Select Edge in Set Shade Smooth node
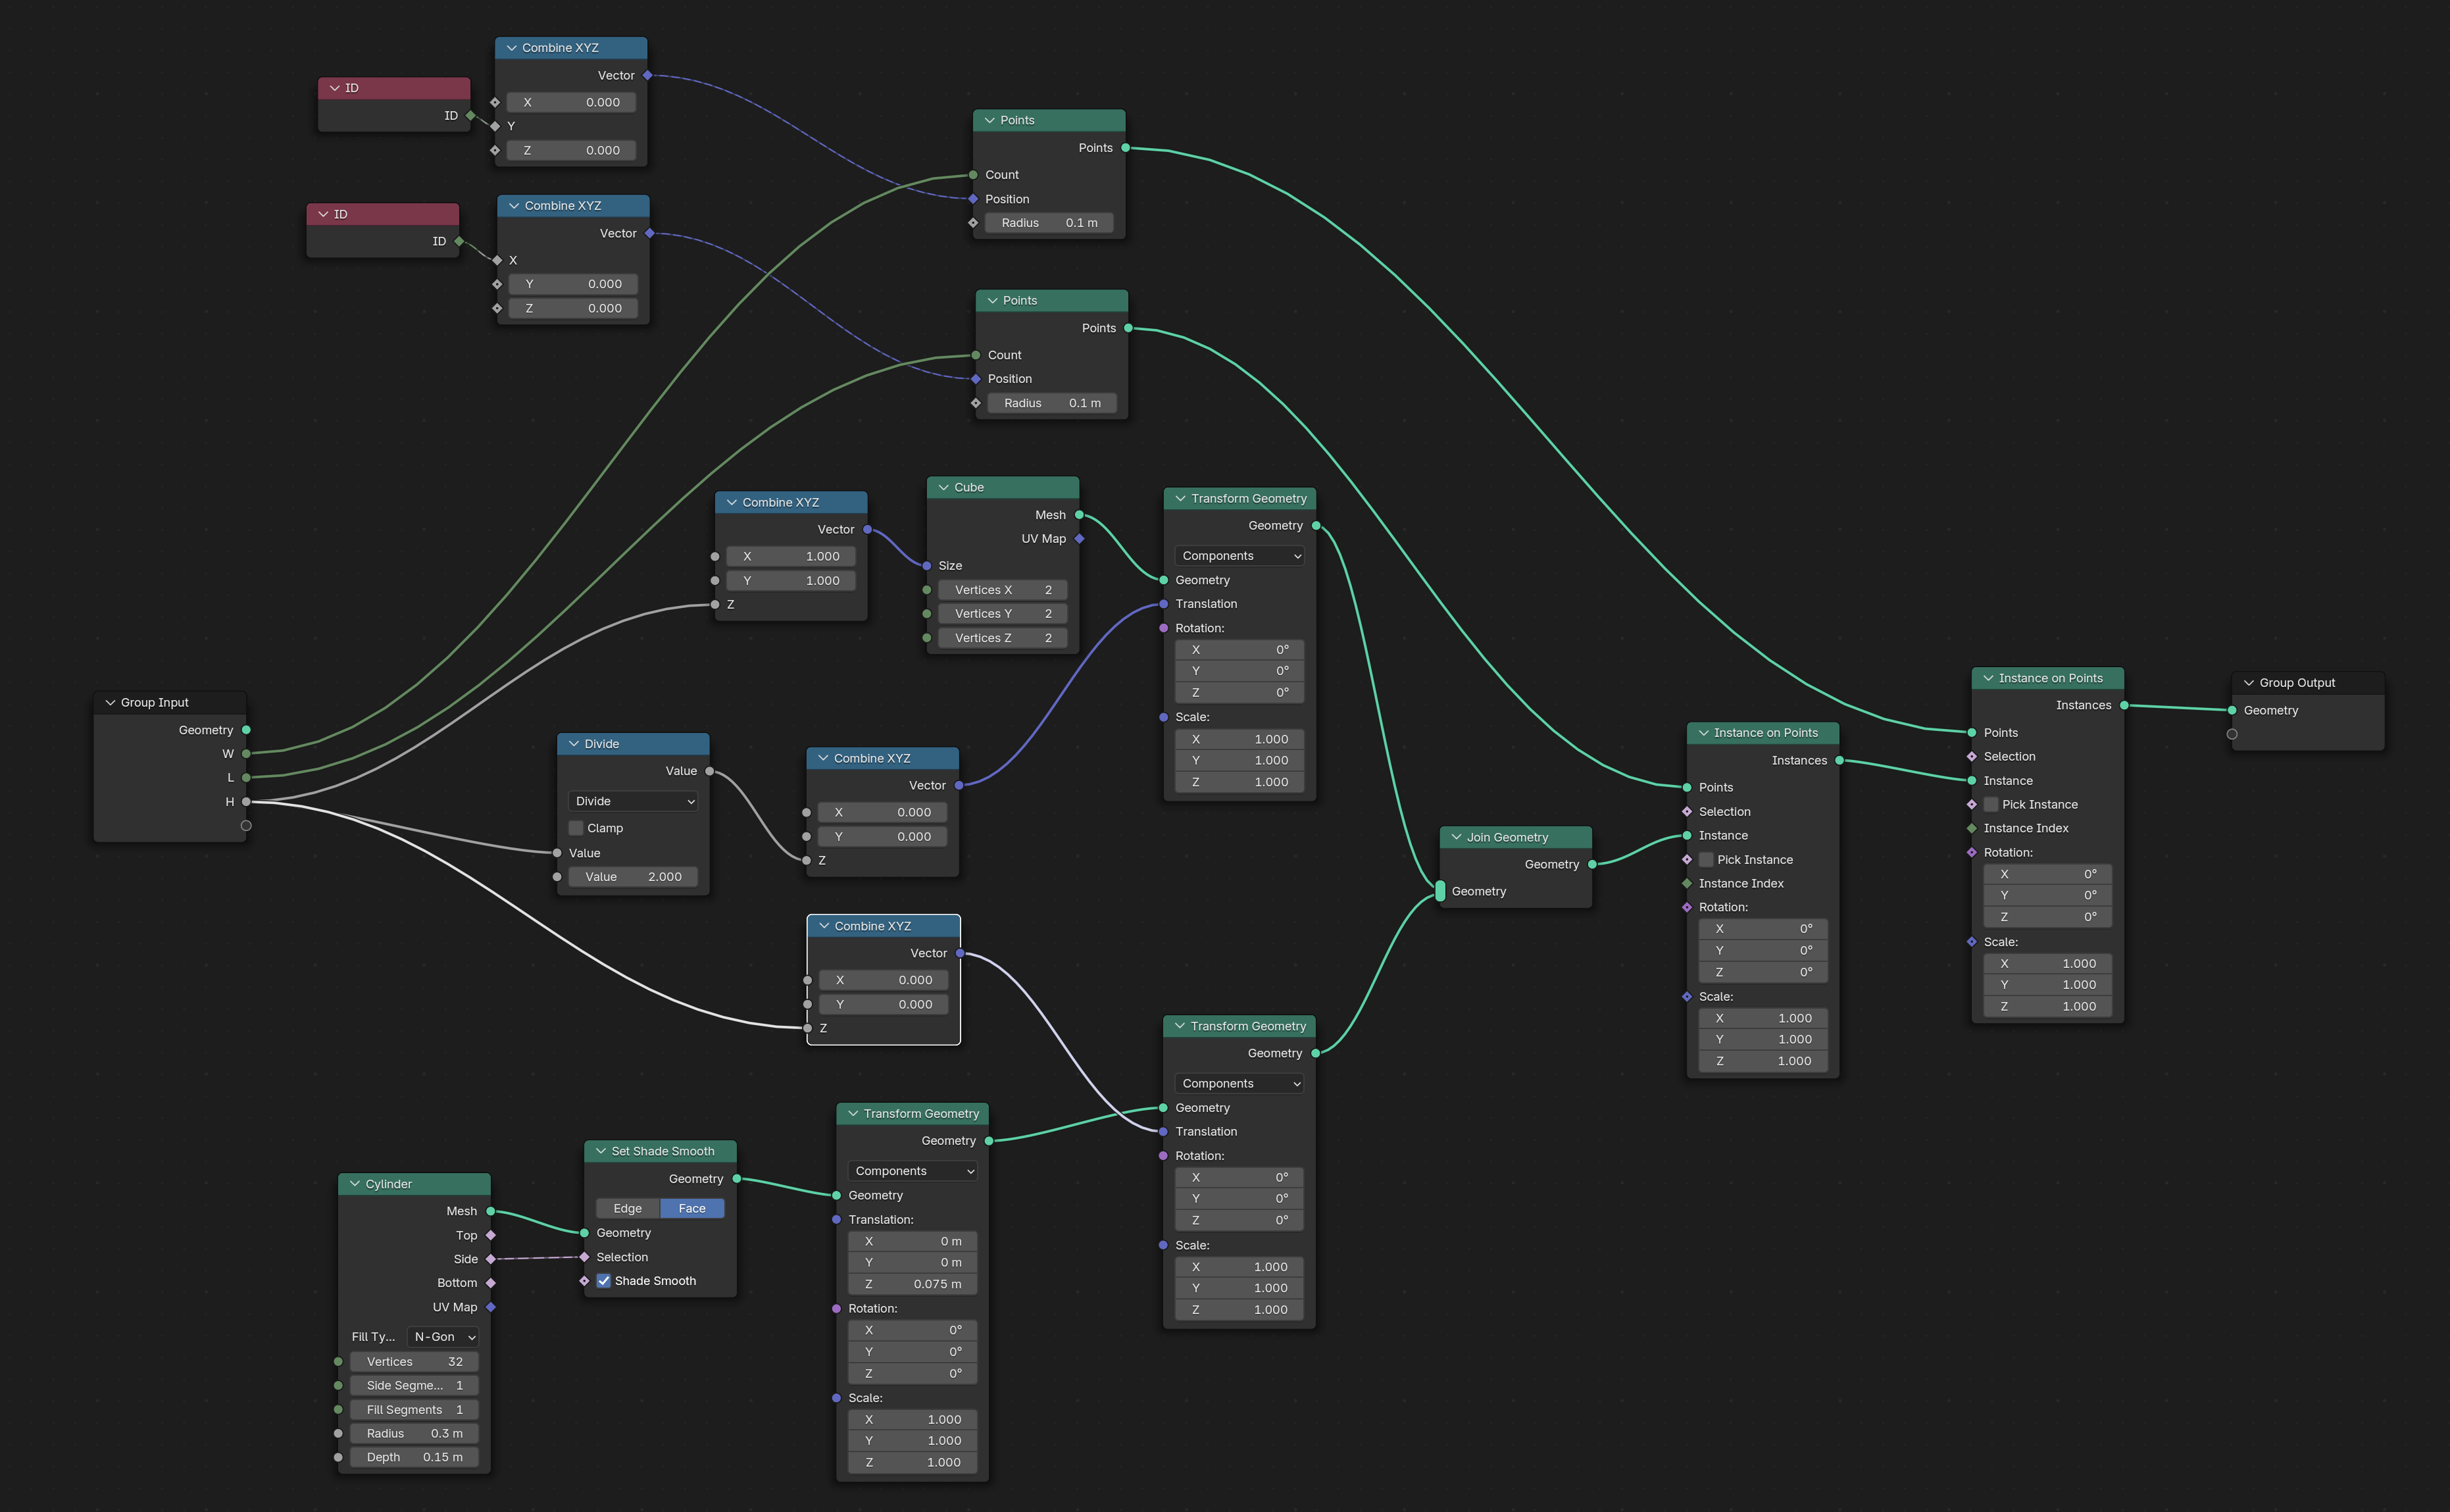 [628, 1208]
